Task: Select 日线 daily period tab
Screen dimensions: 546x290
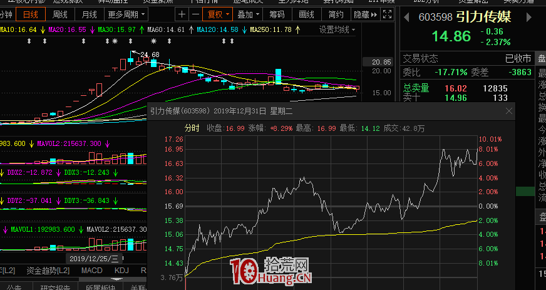Action: (x=31, y=14)
